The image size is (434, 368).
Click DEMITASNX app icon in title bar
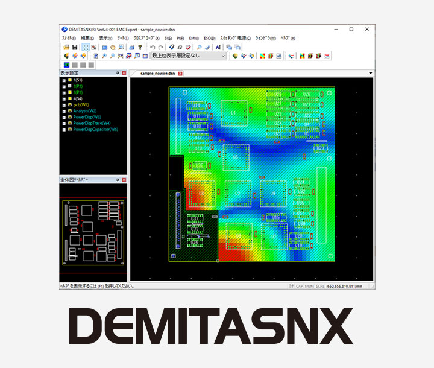64,30
